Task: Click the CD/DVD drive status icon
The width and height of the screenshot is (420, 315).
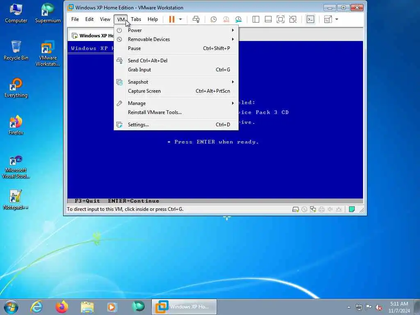Action: 304,210
